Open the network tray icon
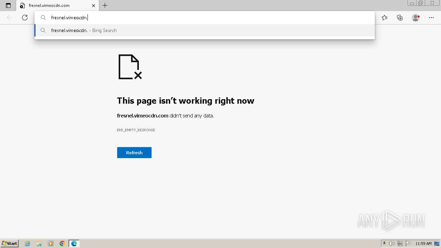The height and width of the screenshot is (248, 441). [x=400, y=244]
